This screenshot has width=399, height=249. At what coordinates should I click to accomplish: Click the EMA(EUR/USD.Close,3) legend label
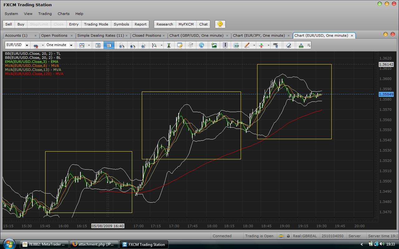[x=31, y=62]
